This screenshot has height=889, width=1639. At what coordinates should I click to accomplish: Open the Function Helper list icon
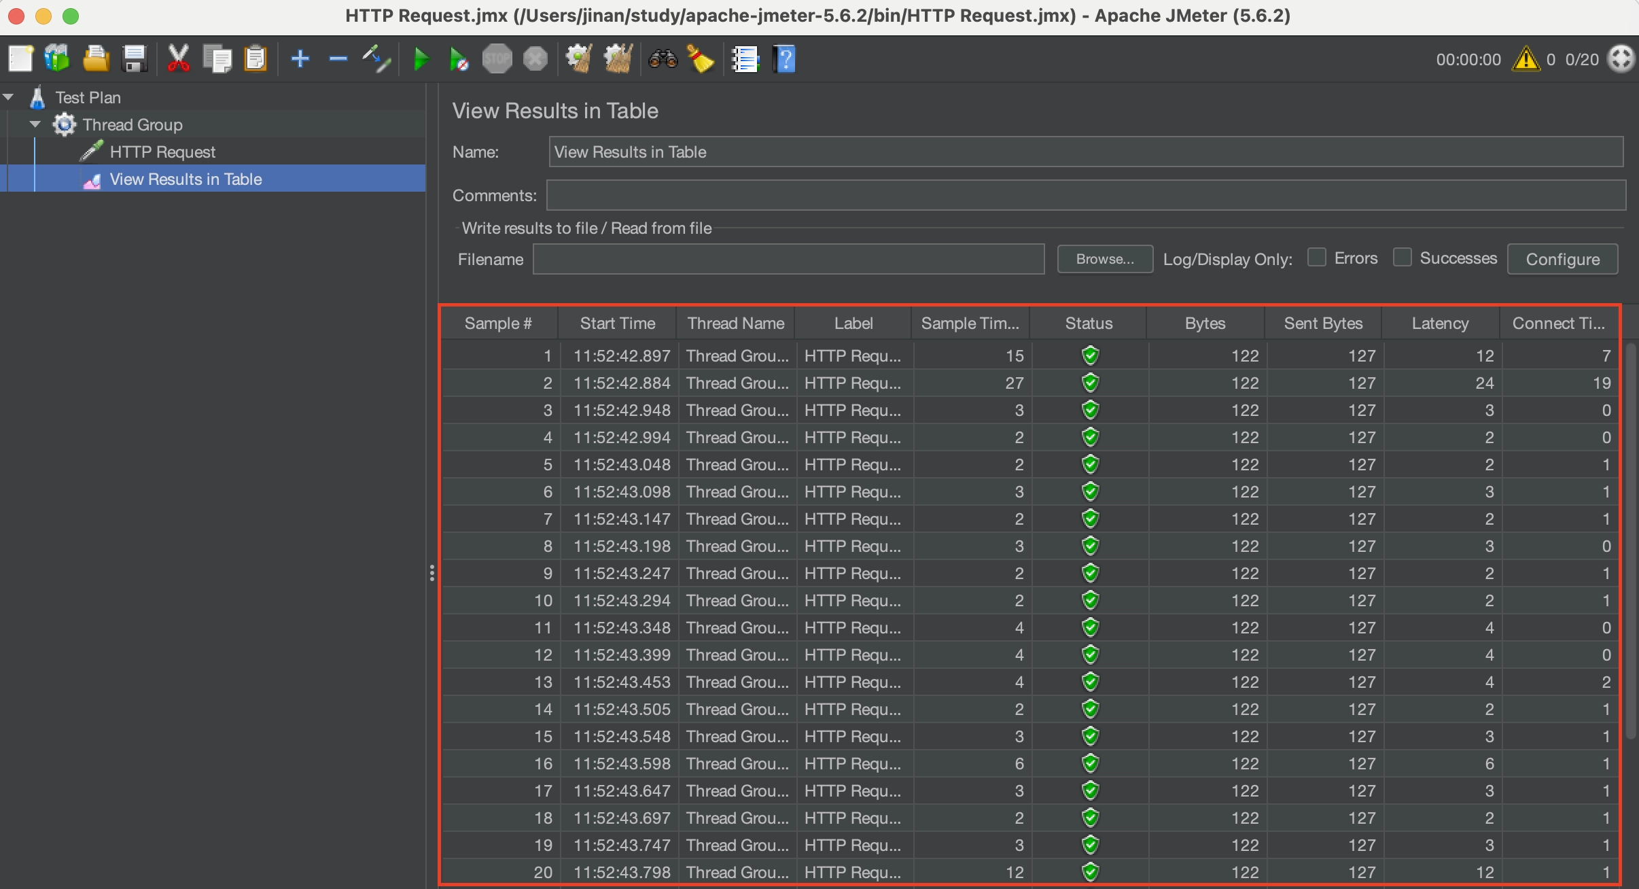[745, 60]
